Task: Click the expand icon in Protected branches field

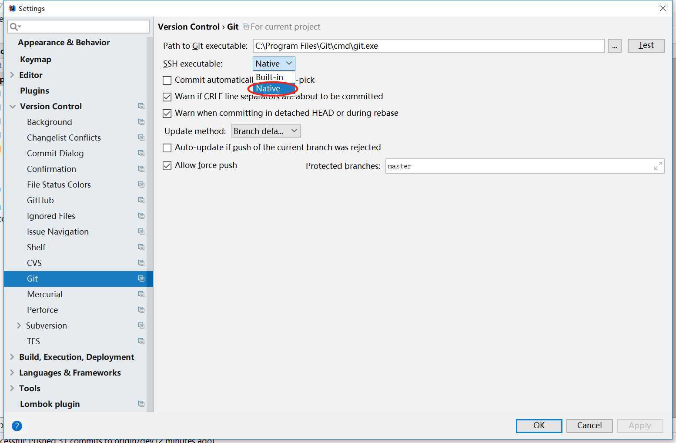Action: (658, 166)
